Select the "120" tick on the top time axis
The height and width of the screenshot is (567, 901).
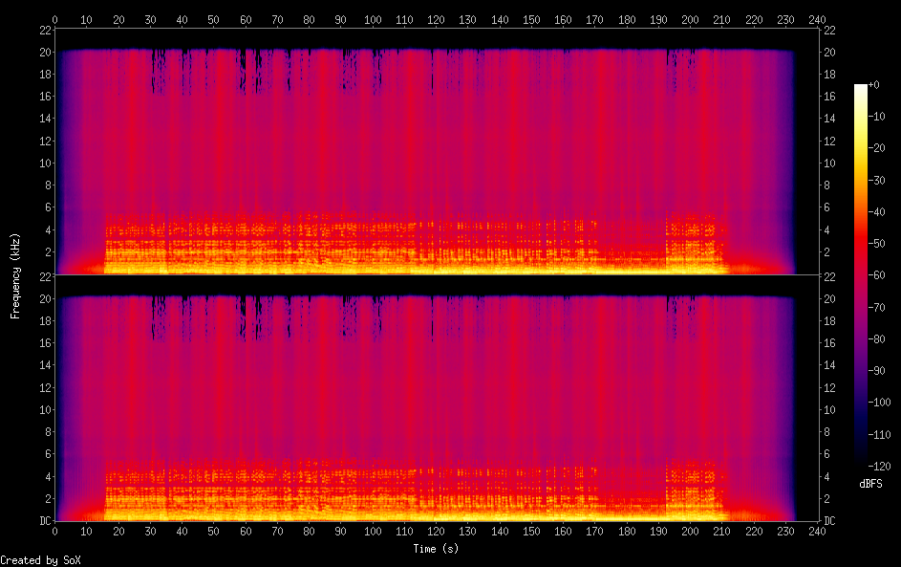pyautogui.click(x=436, y=19)
